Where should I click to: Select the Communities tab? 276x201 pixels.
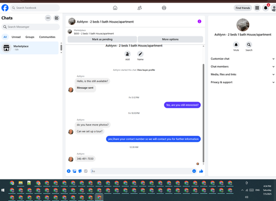(x=47, y=37)
